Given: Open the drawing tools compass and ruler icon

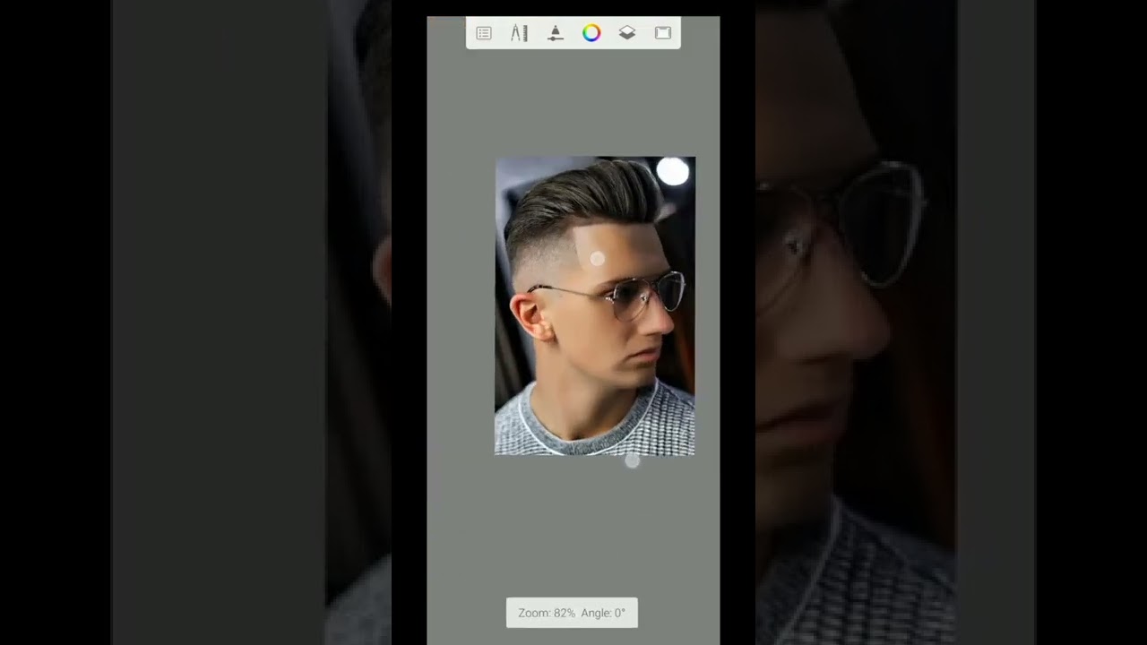Looking at the screenshot, I should (x=519, y=33).
